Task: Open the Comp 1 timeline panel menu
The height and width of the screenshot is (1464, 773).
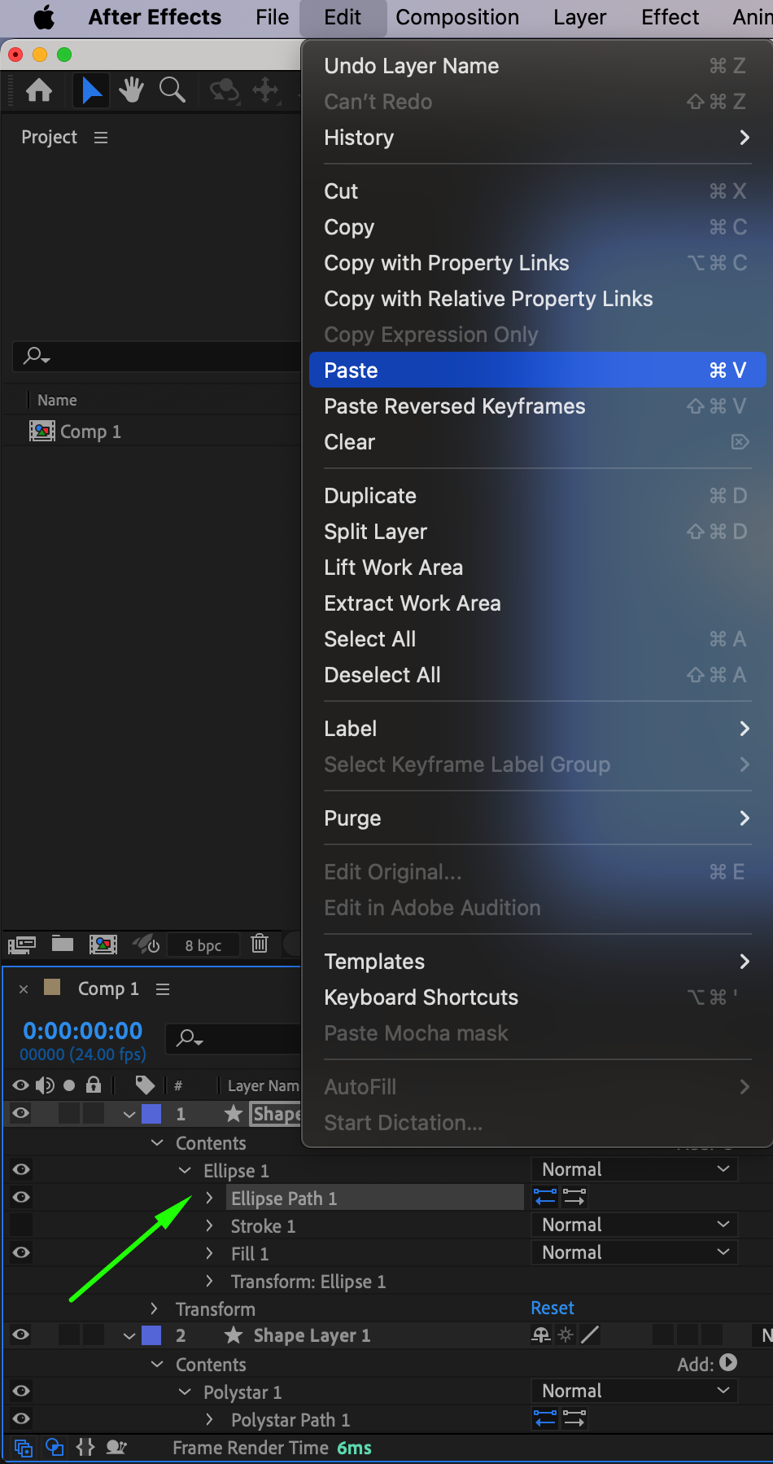Action: (x=163, y=988)
